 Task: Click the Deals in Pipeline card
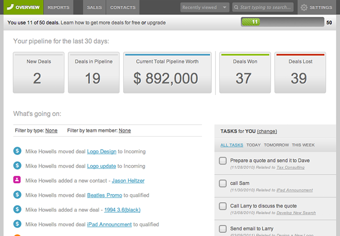tap(94, 72)
